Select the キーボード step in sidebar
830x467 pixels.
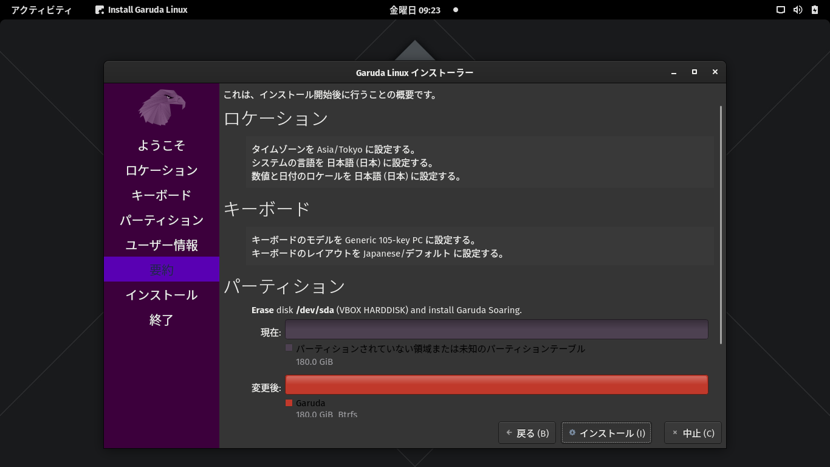(x=162, y=195)
